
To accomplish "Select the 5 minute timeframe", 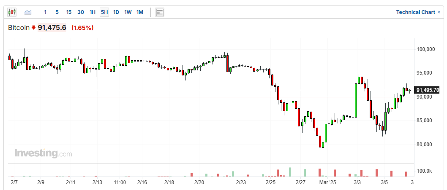I will [x=57, y=12].
